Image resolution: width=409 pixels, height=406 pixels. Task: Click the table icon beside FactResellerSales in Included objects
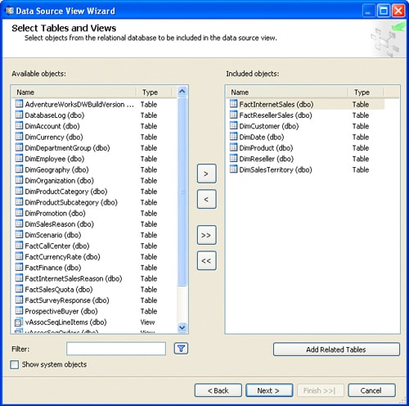click(x=233, y=115)
